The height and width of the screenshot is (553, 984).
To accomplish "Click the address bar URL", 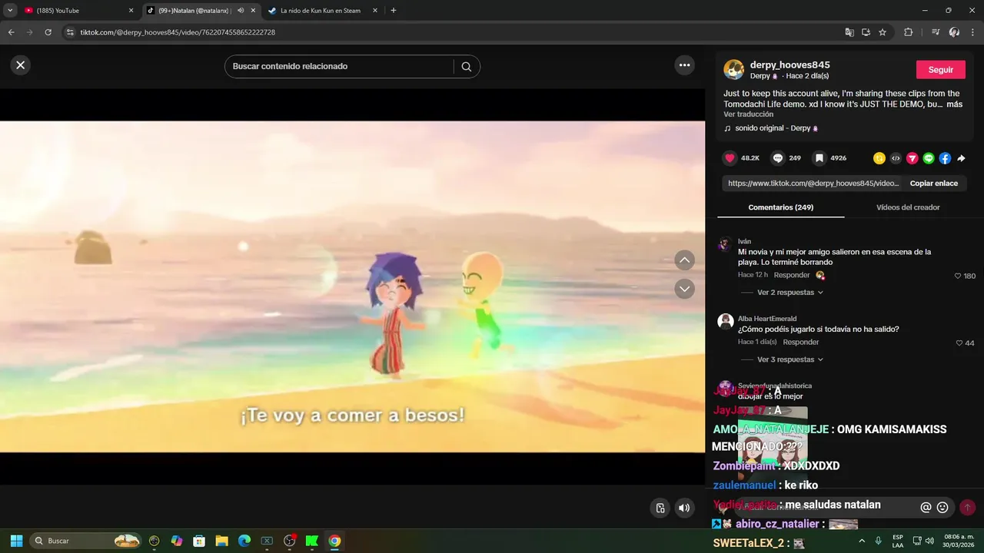I will pyautogui.click(x=178, y=32).
